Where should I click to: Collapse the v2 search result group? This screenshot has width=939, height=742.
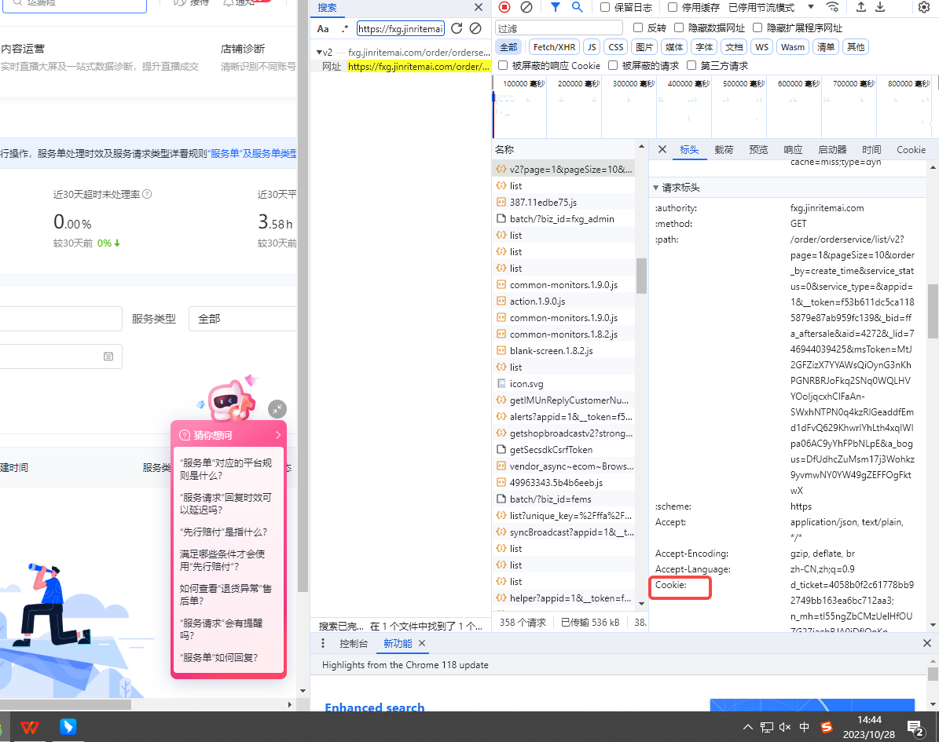(319, 53)
